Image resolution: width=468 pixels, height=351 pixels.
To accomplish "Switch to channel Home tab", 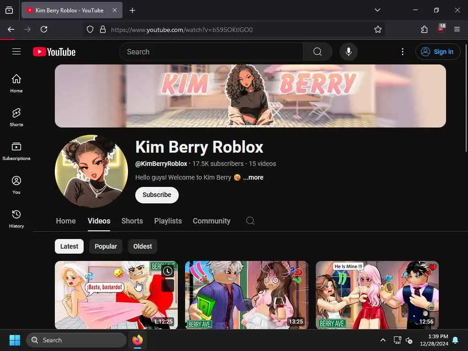I will [x=66, y=221].
